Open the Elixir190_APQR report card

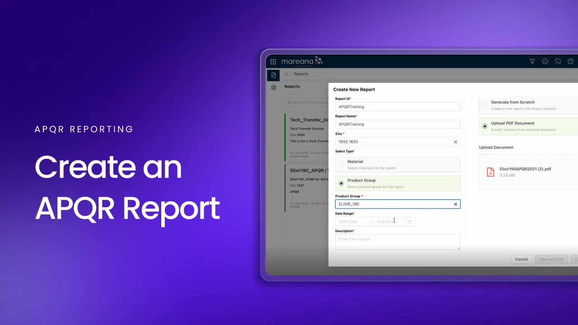pyautogui.click(x=307, y=188)
